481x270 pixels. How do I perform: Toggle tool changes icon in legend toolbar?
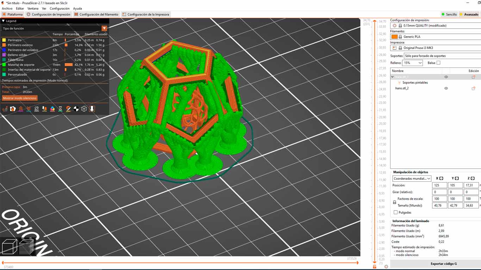pyautogui.click(x=44, y=109)
